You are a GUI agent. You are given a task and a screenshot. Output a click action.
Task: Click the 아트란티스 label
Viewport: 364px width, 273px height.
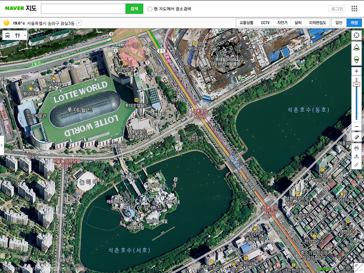(x=116, y=202)
